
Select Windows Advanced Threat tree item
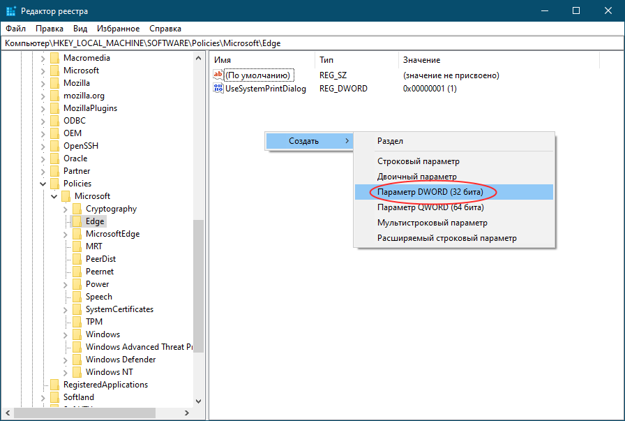click(139, 347)
